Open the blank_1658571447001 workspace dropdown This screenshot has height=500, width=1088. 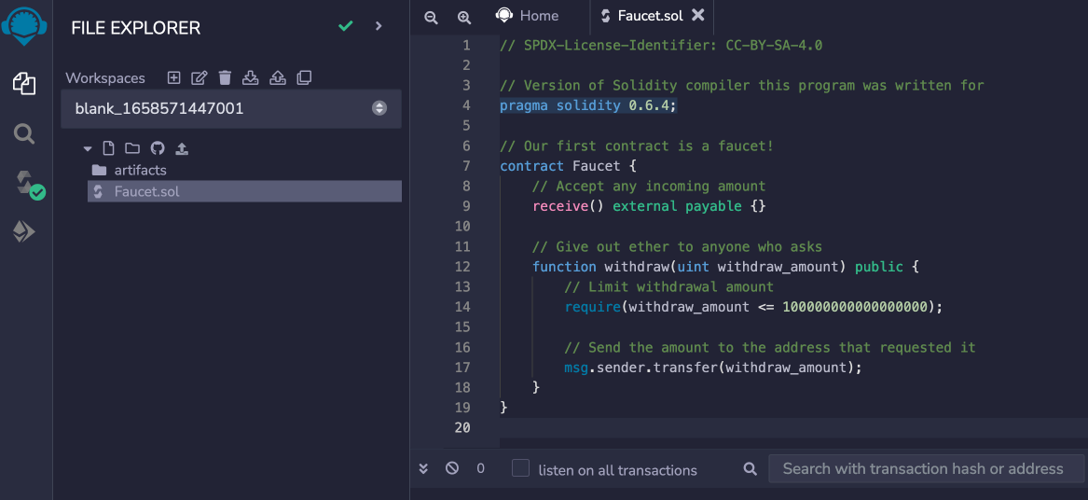click(231, 108)
